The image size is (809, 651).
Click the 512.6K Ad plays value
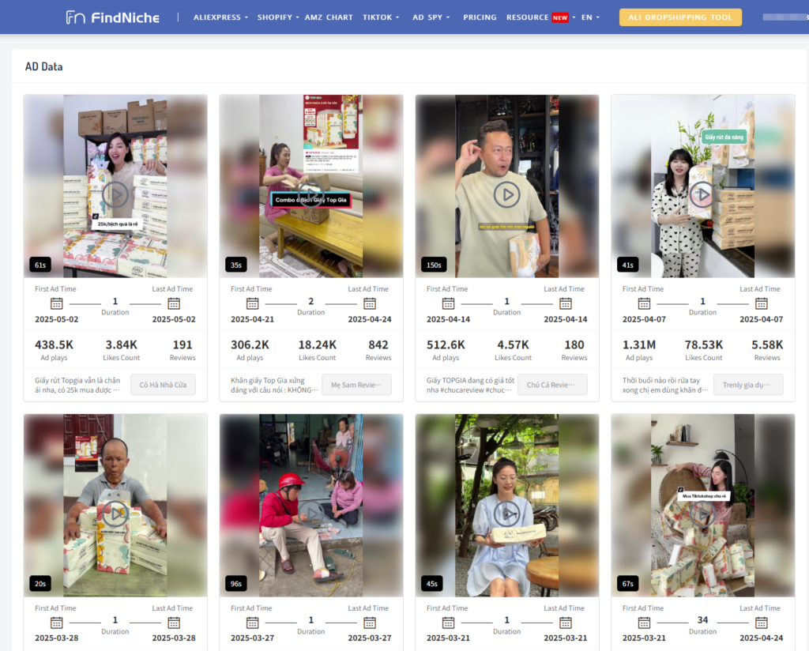tap(446, 344)
